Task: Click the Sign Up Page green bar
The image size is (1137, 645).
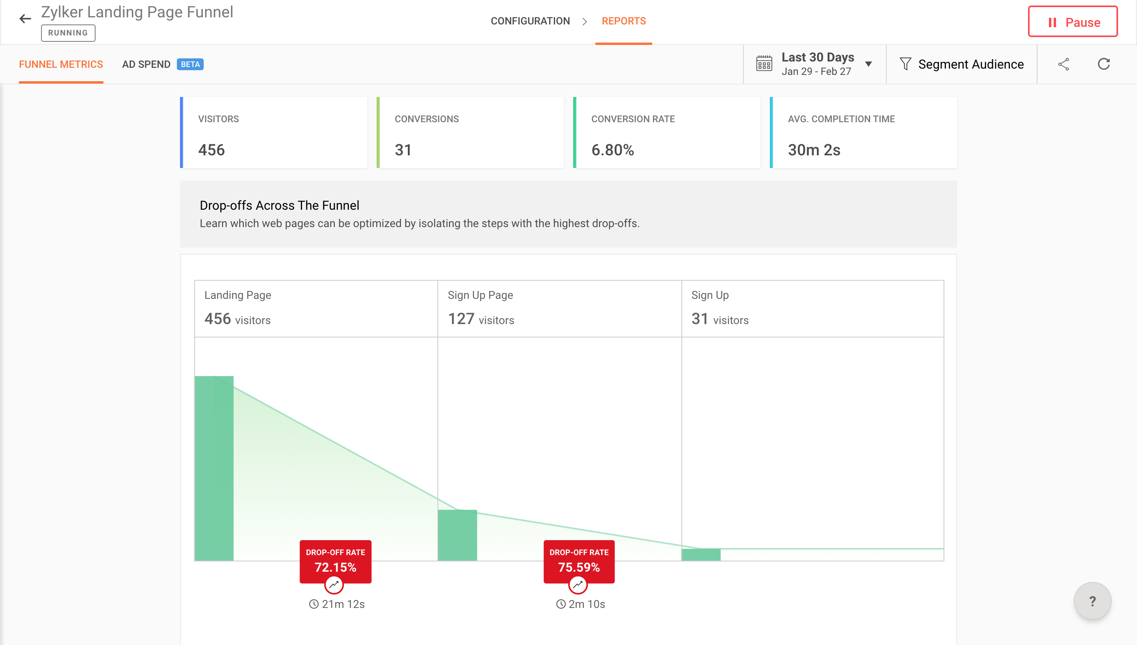Action: click(x=458, y=535)
